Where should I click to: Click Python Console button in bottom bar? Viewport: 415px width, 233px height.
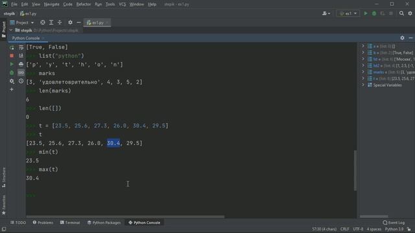144,223
